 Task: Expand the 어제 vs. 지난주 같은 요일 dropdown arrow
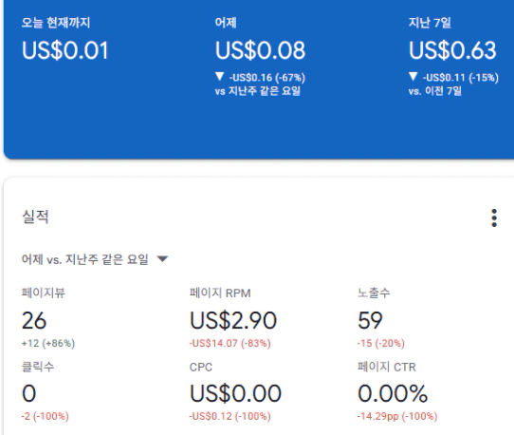tap(162, 259)
